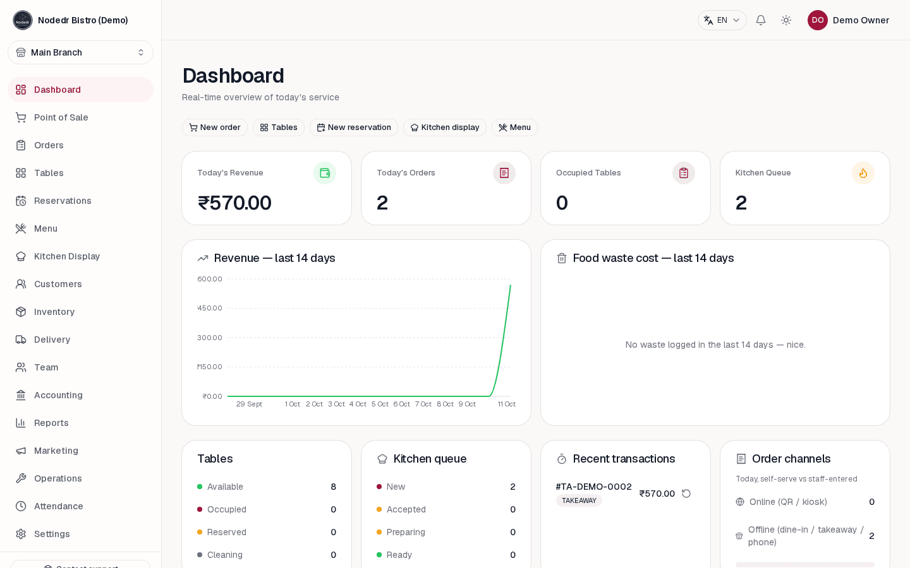This screenshot has height=568, width=910.
Task: Click the New order quick button
Action: point(215,127)
